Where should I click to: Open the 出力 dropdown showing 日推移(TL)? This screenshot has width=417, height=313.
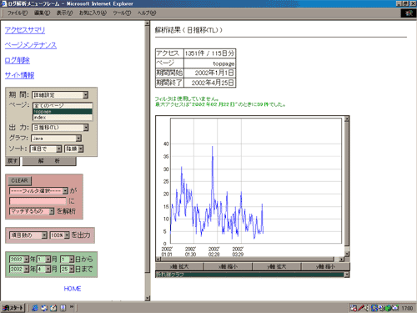point(60,128)
